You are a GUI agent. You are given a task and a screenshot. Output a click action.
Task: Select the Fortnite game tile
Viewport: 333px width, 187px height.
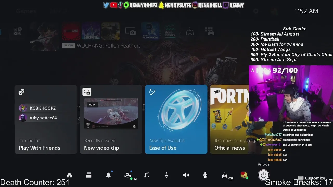pyautogui.click(x=91, y=31)
